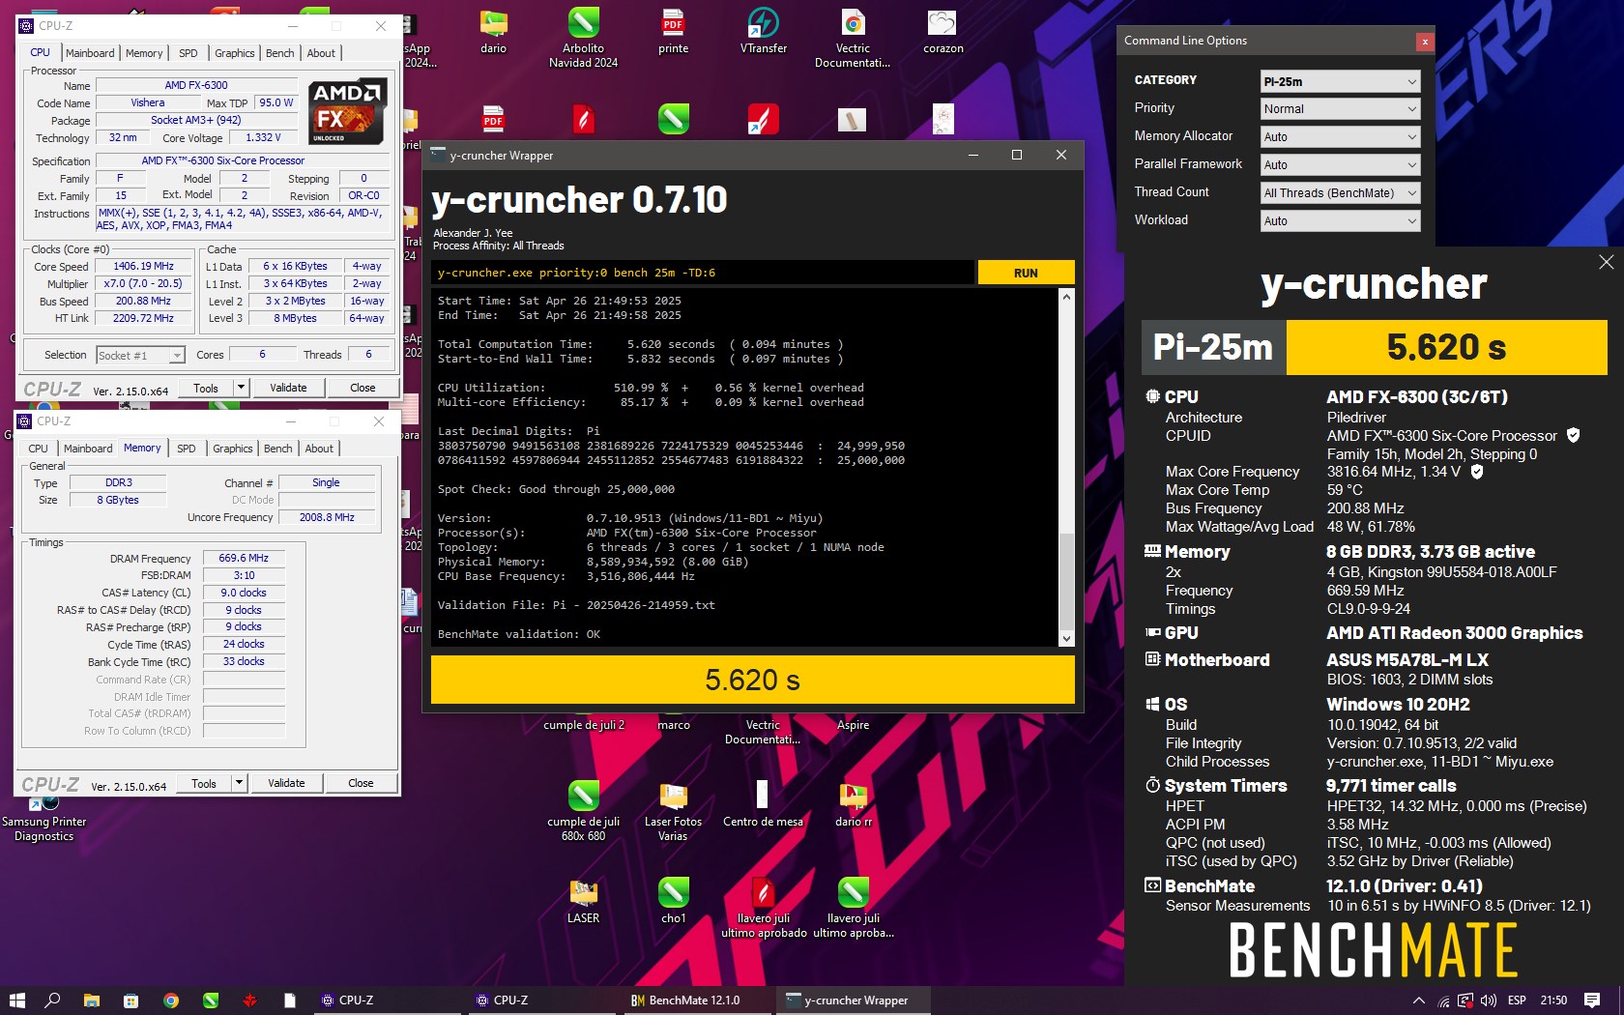The image size is (1624, 1015).
Task: Click Validate in lower CPU-Z window
Action: pyautogui.click(x=286, y=783)
